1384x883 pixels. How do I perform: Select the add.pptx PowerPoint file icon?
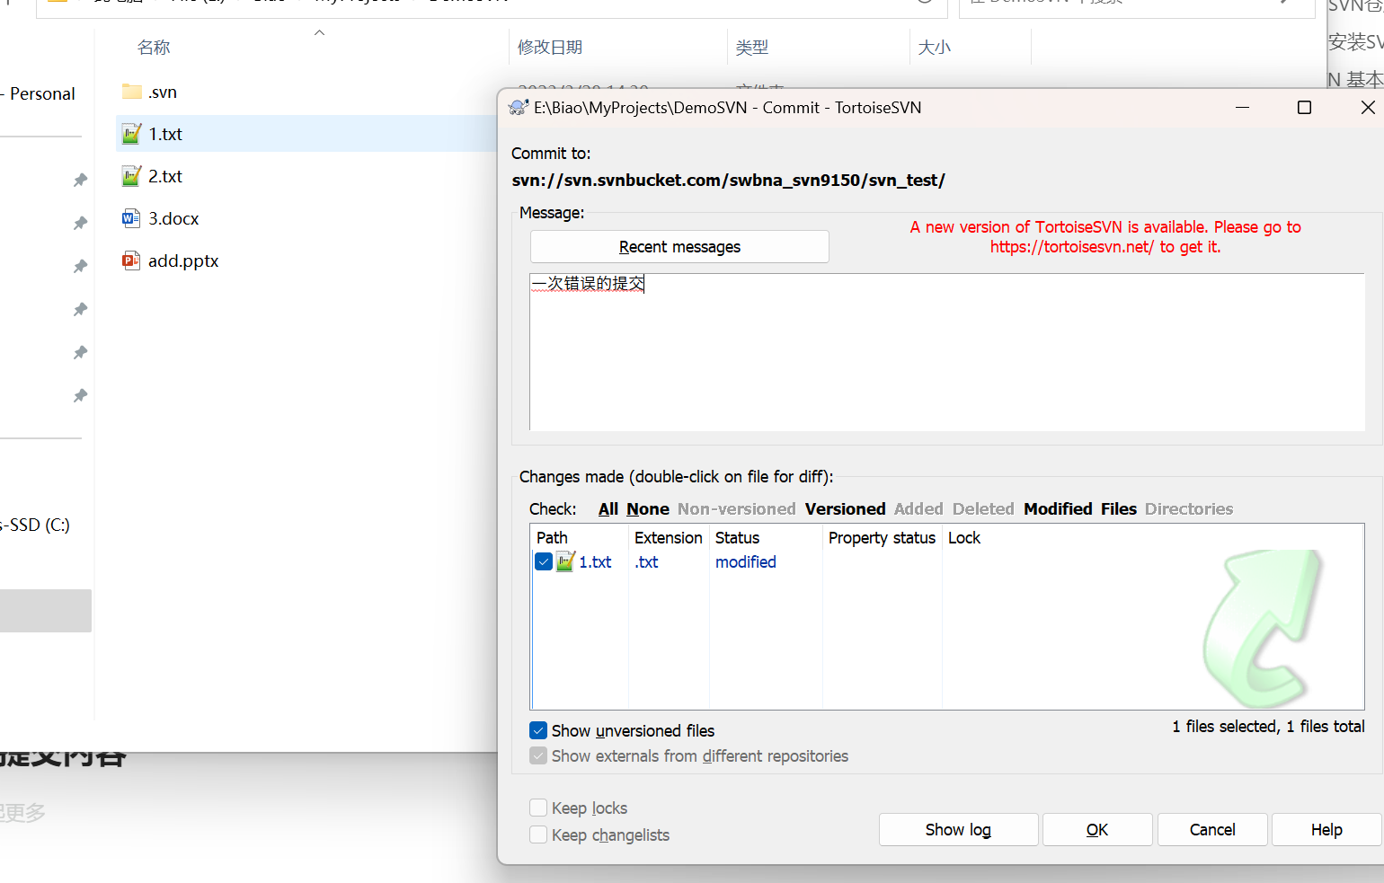pyautogui.click(x=132, y=260)
